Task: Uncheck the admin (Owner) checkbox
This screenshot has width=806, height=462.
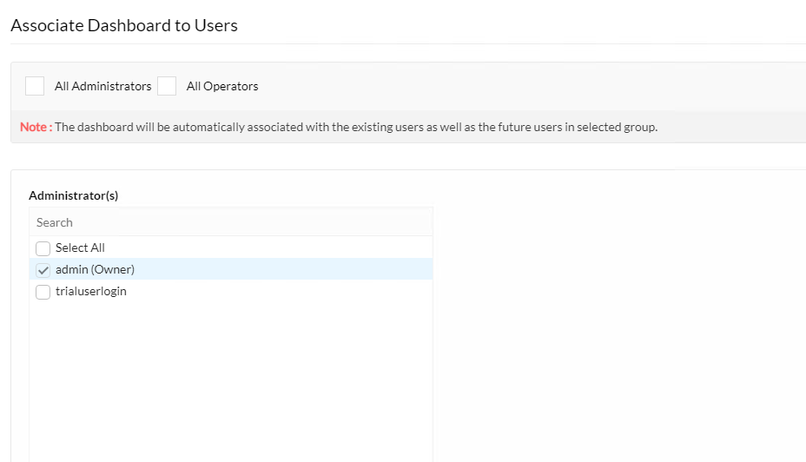Action: tap(43, 270)
